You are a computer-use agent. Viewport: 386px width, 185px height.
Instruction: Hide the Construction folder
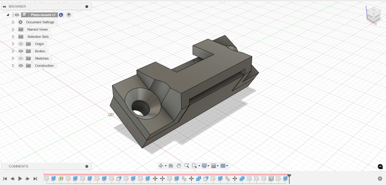pyautogui.click(x=21, y=66)
